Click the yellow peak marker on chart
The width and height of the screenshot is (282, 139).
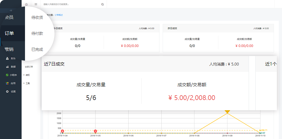(227, 112)
